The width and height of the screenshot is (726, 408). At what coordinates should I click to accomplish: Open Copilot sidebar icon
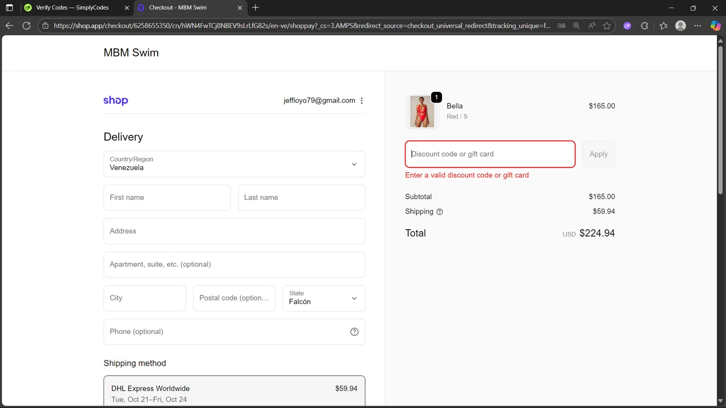715,26
